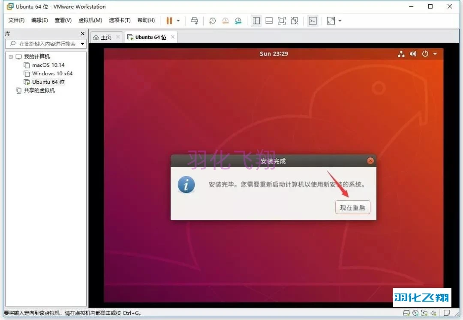The width and height of the screenshot is (463, 320).
Task: Send Ctrl+Alt+Del to the virtual machine
Action: coord(195,21)
